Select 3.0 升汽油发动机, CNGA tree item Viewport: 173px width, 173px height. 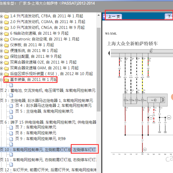pyautogui.click(x=47, y=28)
